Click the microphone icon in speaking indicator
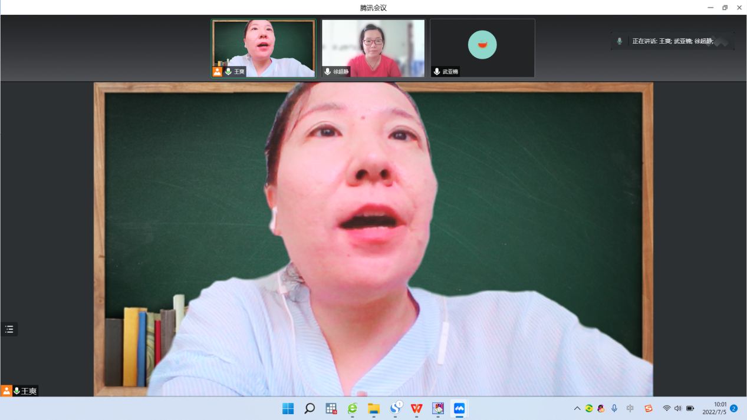Viewport: 747px width, 420px height. (619, 41)
